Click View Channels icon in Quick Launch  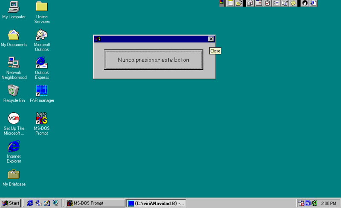point(56,203)
